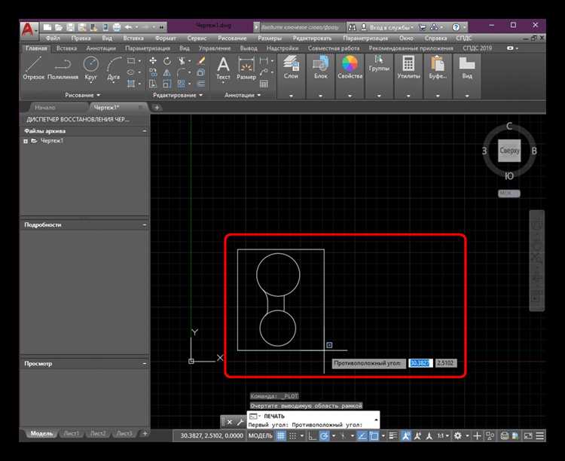
Task: Expand the Чертеж1 tree node
Action: click(x=26, y=141)
